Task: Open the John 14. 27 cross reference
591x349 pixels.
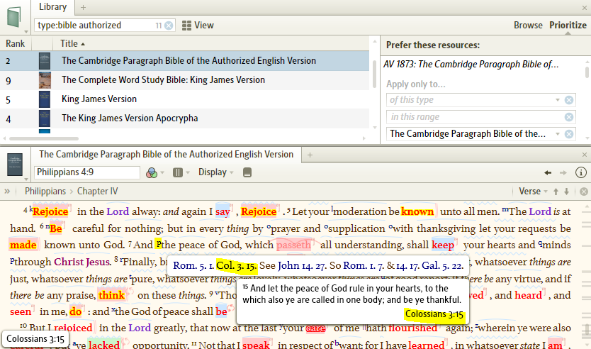Action: click(302, 265)
